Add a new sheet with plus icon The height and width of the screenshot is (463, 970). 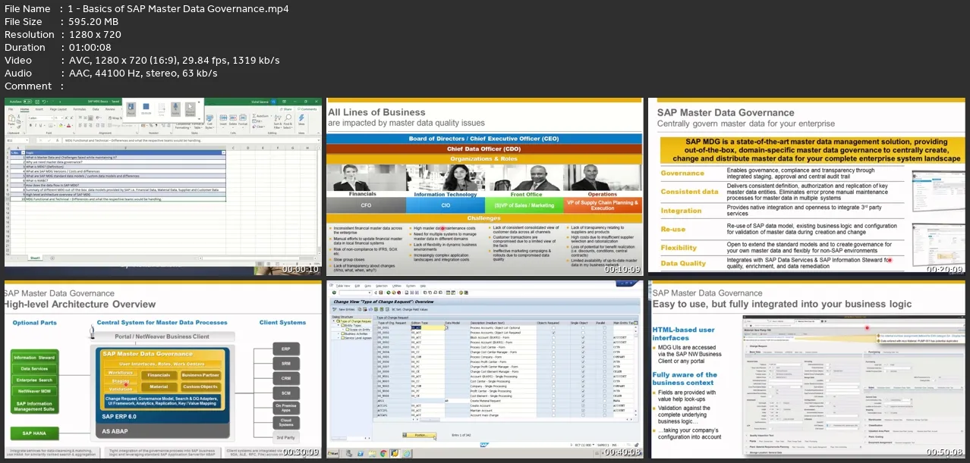pyautogui.click(x=52, y=258)
